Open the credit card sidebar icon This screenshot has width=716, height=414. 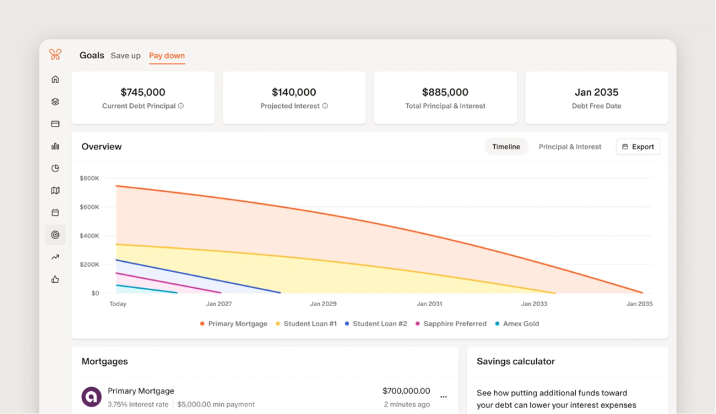[55, 124]
